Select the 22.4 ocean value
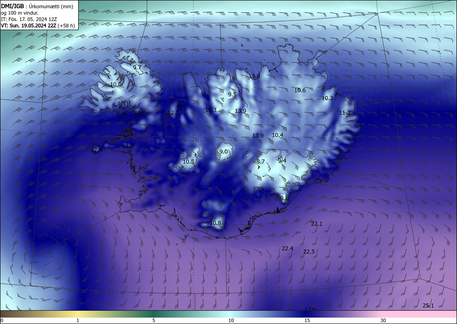 pyautogui.click(x=287, y=249)
